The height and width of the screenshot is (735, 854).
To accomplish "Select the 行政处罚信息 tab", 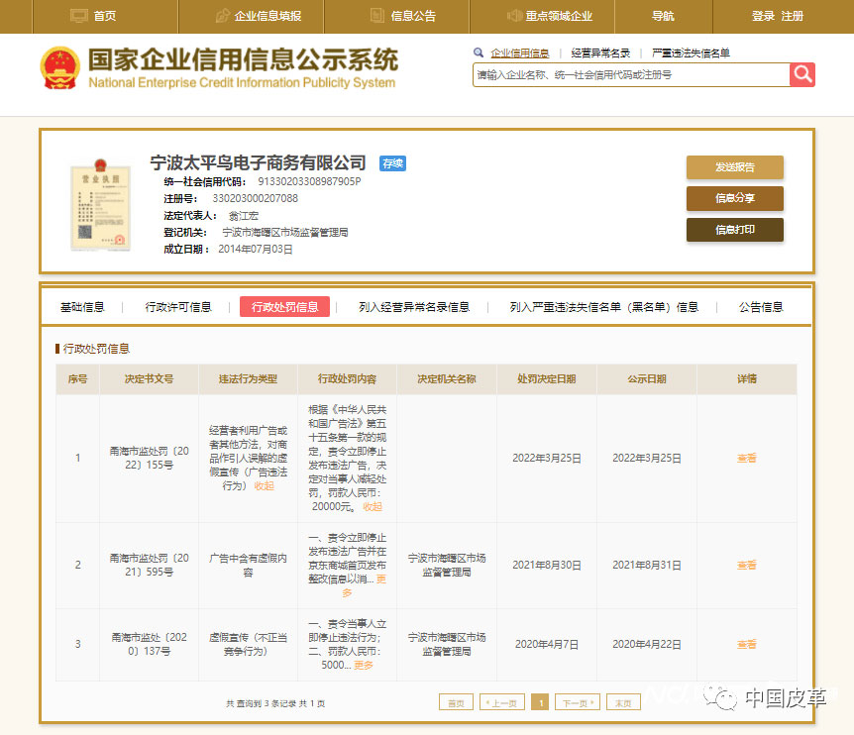I will [285, 307].
